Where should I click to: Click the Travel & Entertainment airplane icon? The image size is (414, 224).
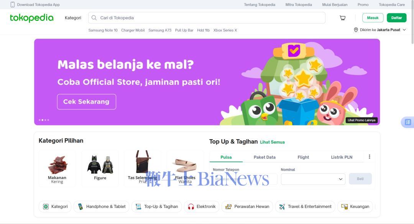coord(282,207)
